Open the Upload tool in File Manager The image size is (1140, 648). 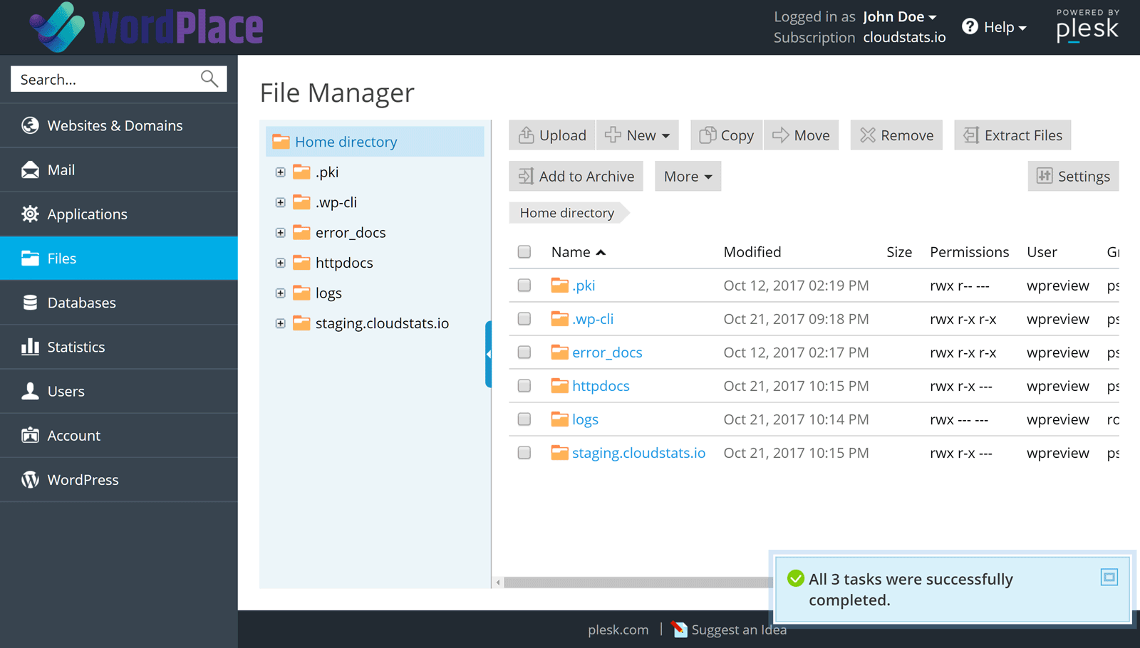(x=551, y=135)
